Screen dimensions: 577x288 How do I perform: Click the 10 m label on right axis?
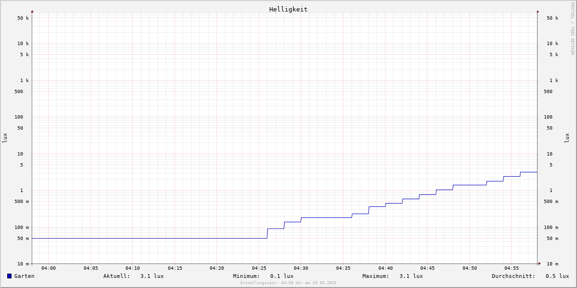[552, 264]
